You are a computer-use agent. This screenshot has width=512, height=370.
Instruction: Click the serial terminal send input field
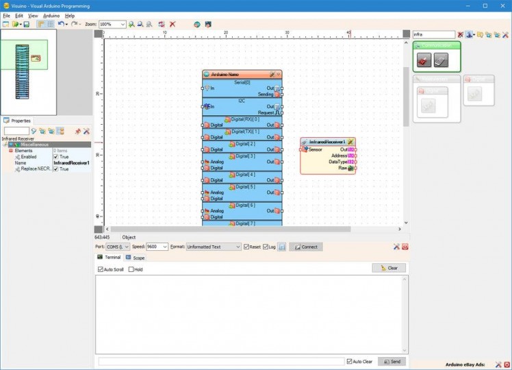coord(221,361)
